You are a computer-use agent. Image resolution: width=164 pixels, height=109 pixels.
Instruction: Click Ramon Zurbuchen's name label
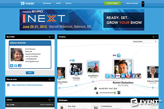point(123,83)
